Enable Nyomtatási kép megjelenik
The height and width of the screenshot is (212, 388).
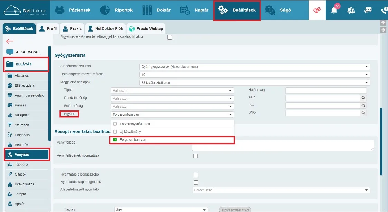pos(196,183)
